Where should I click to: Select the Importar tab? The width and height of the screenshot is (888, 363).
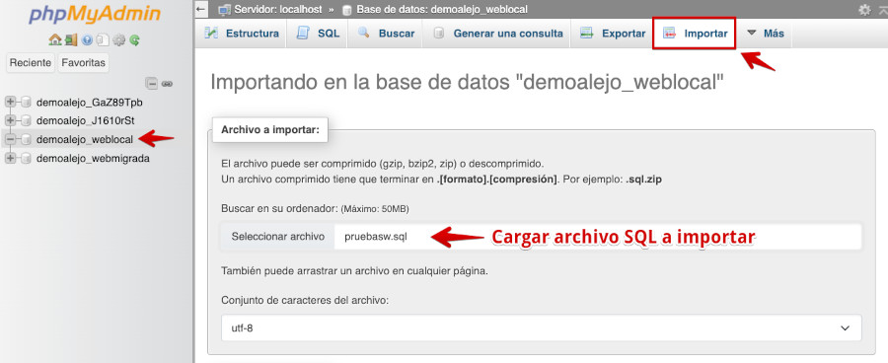coord(695,34)
